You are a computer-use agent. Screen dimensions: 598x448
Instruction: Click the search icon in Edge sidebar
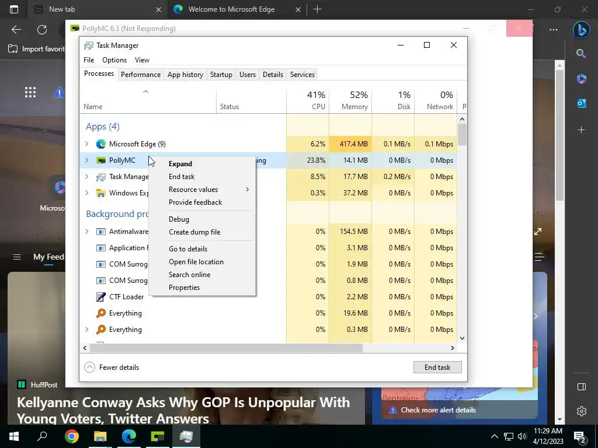click(581, 54)
